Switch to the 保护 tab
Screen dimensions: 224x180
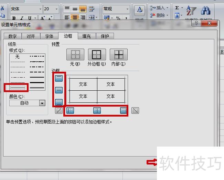pos(105,36)
